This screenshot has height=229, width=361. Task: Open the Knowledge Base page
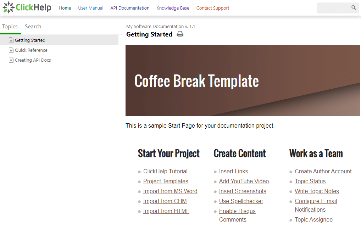pyautogui.click(x=173, y=8)
